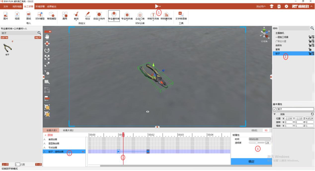
Task: Click the 3D视角 orientation gizmo
Action: pyautogui.click(x=264, y=33)
